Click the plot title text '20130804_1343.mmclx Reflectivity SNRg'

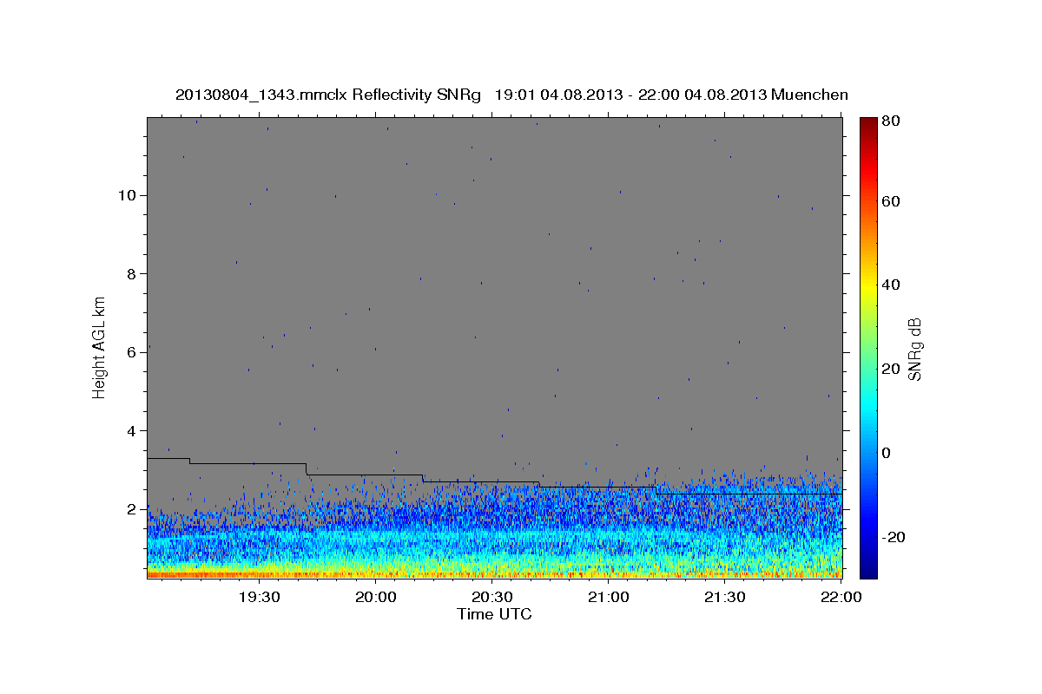[x=328, y=95]
